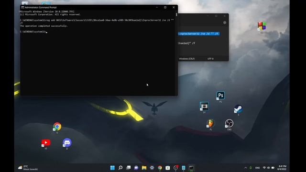Click the command line prompt area
This screenshot has height=172, width=306.
pos(33,32)
